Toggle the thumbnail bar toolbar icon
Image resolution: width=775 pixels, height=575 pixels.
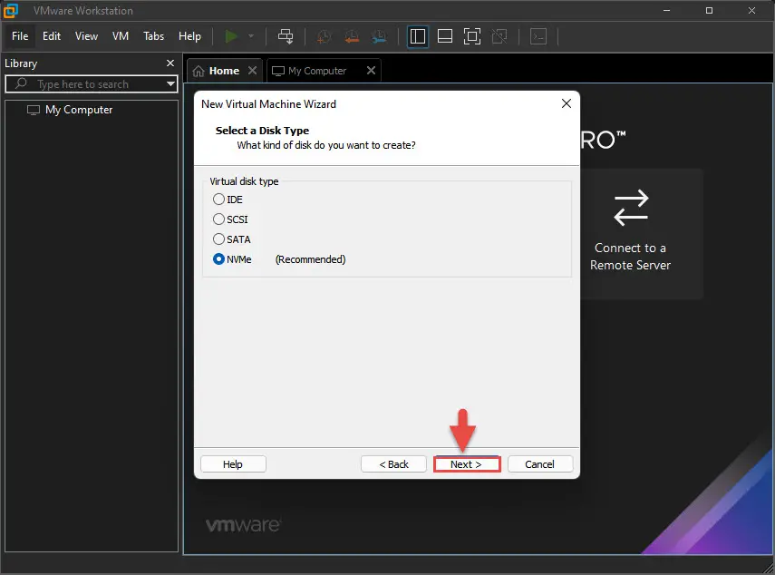(x=445, y=36)
